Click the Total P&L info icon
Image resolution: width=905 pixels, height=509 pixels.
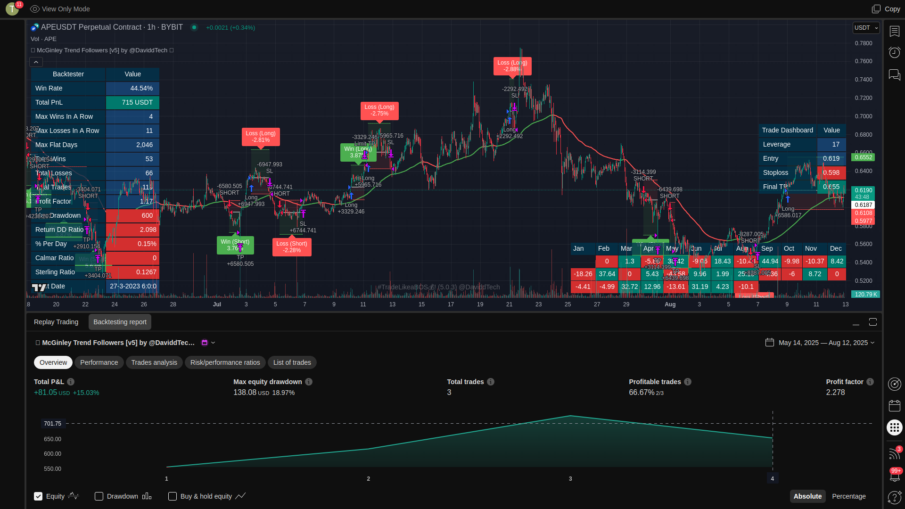[x=71, y=382]
